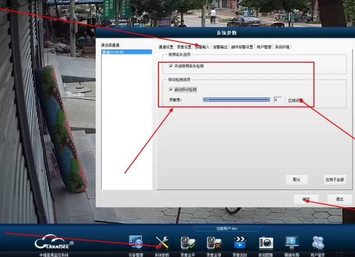Viewport: 355px width, 257px height.
Task: Click left arrow of sensitivity slider
Action: click(x=205, y=100)
